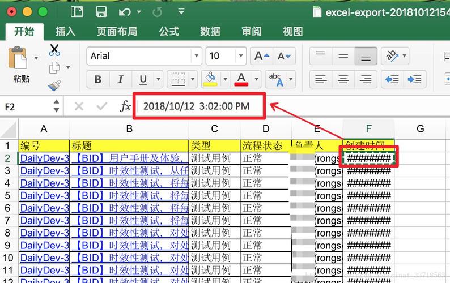The width and height of the screenshot is (450, 283).
Task: Switch to the 插入 tab
Action: (x=65, y=32)
